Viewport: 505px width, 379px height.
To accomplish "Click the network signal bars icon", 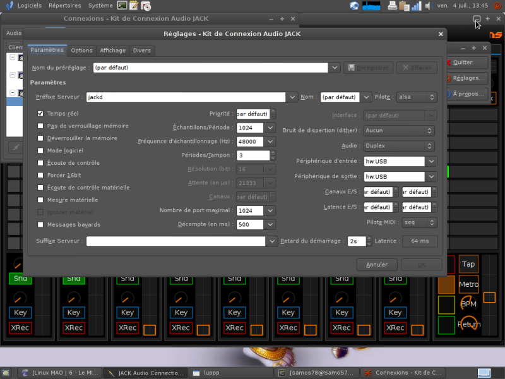I will pos(416,6).
